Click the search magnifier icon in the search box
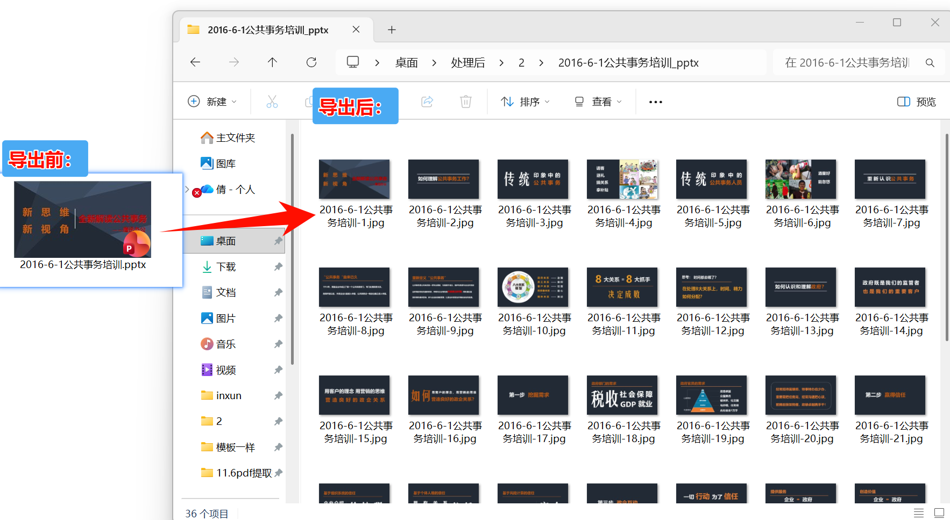The height and width of the screenshot is (520, 950). (930, 63)
